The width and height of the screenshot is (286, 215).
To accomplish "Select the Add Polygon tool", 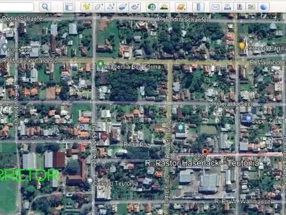I will (x=98, y=7).
